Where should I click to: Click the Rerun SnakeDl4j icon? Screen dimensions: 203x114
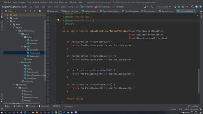pyautogui.click(x=175, y=7)
